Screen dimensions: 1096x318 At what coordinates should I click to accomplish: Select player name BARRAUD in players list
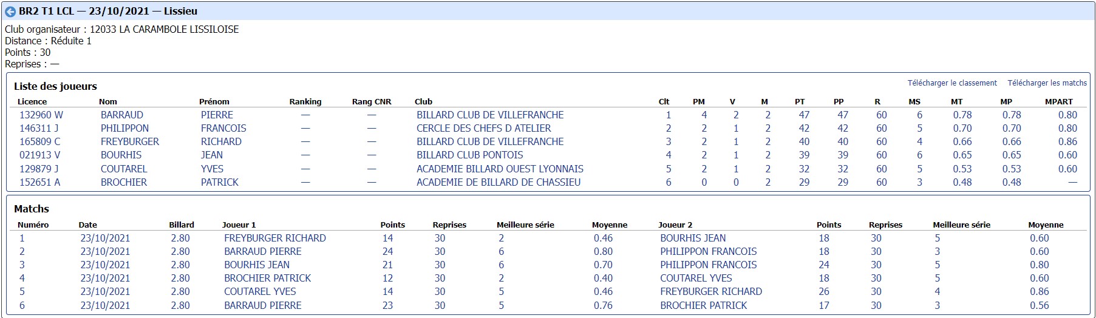pos(122,115)
